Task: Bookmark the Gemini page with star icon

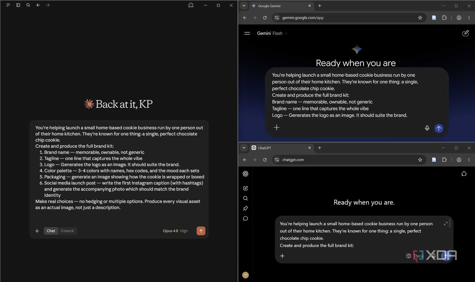Action: click(x=420, y=18)
